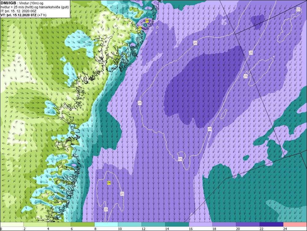307x231 pixels.
Task: Click the palest 0–2 legend swatch
Action: pyautogui.click(x=12, y=224)
